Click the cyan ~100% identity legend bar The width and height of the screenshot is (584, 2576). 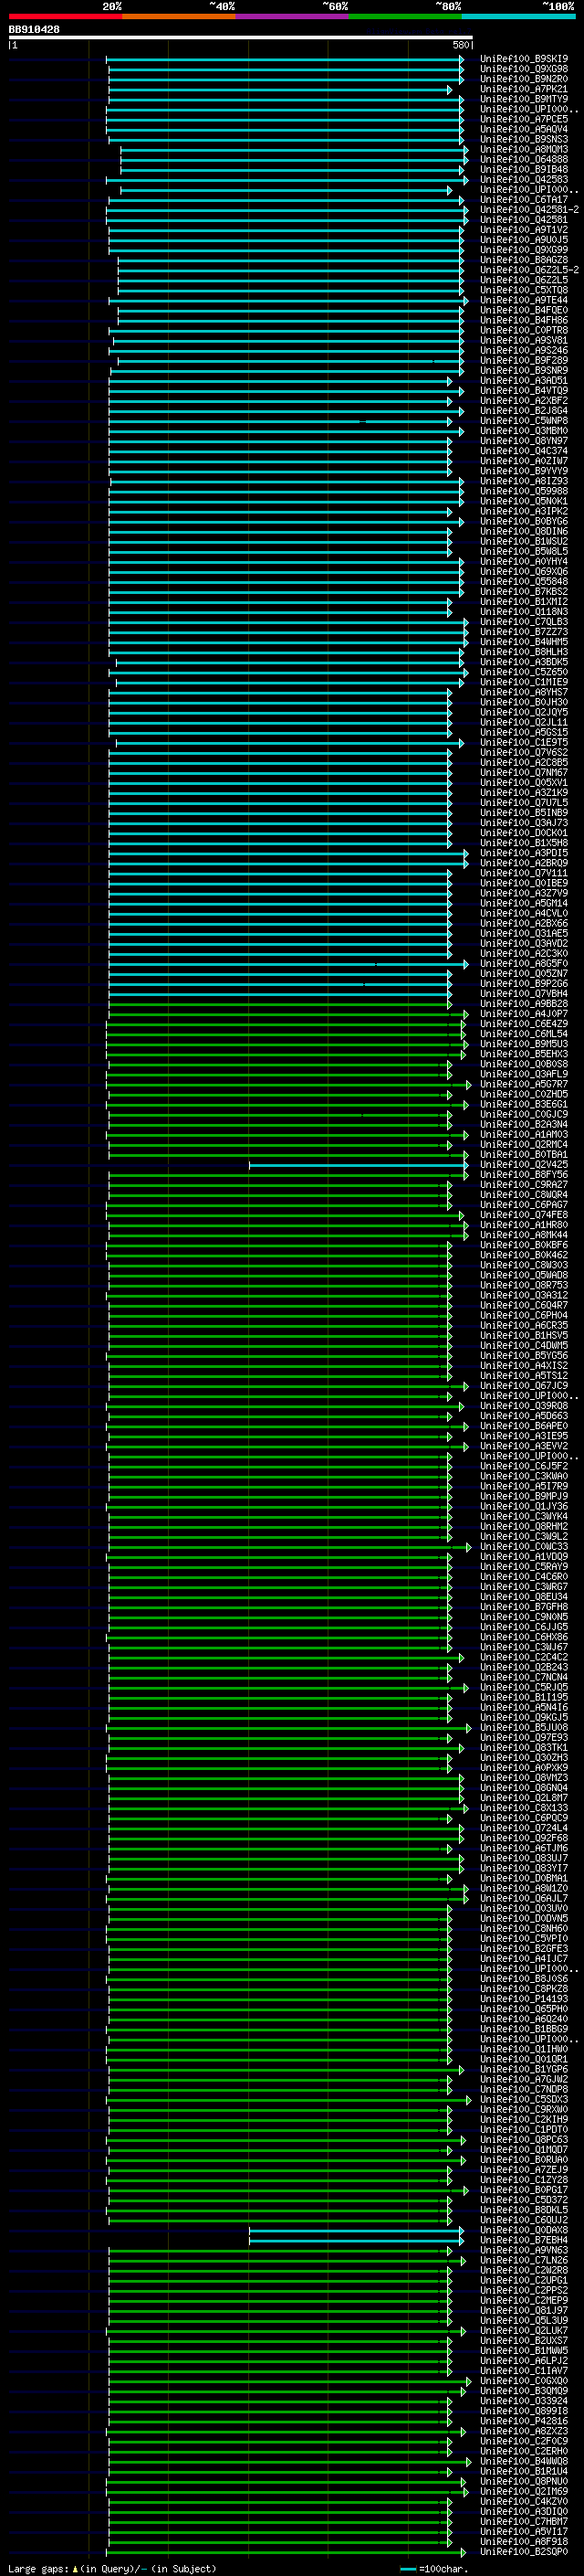[x=518, y=16]
